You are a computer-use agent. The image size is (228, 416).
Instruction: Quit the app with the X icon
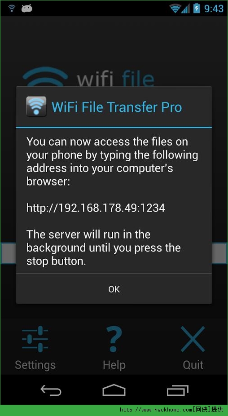[x=193, y=339]
